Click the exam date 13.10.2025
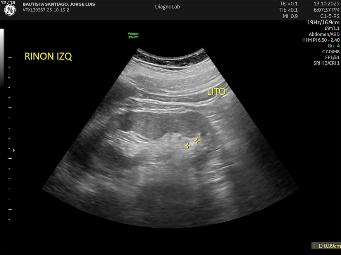This screenshot has height=255, width=341. point(326,4)
